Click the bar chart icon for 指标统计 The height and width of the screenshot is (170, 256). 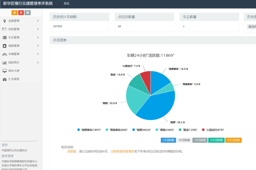pos(4,62)
